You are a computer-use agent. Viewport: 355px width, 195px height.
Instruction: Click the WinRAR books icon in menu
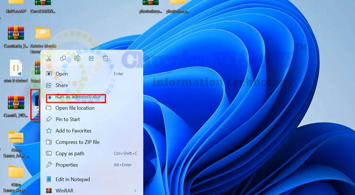click(x=48, y=191)
